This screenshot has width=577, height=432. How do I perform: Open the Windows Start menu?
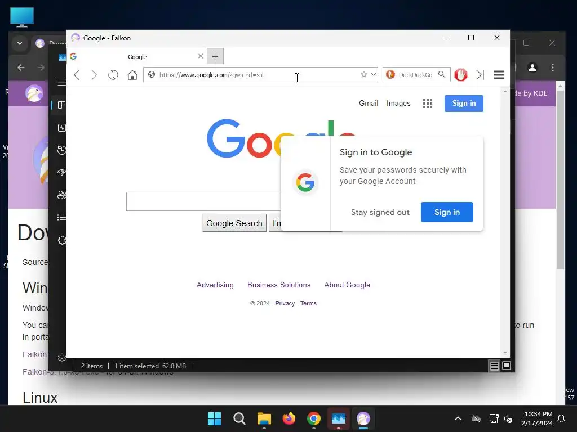point(215,418)
